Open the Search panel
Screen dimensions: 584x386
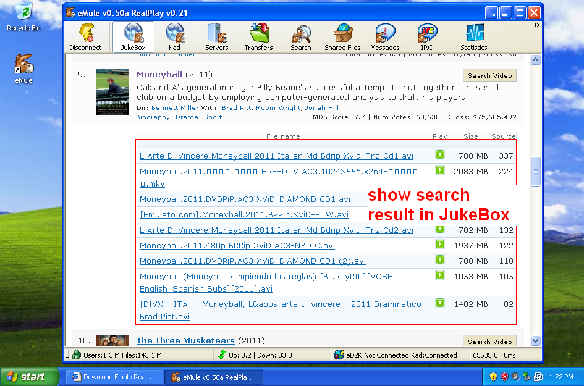click(x=300, y=37)
